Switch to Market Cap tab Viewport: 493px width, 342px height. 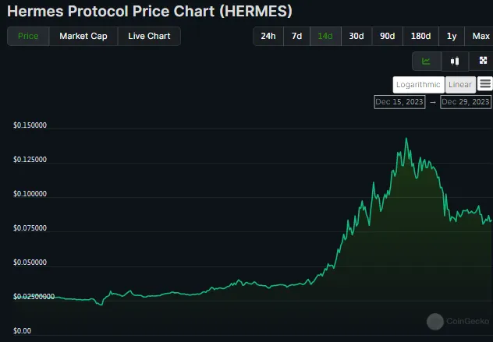pyautogui.click(x=83, y=36)
